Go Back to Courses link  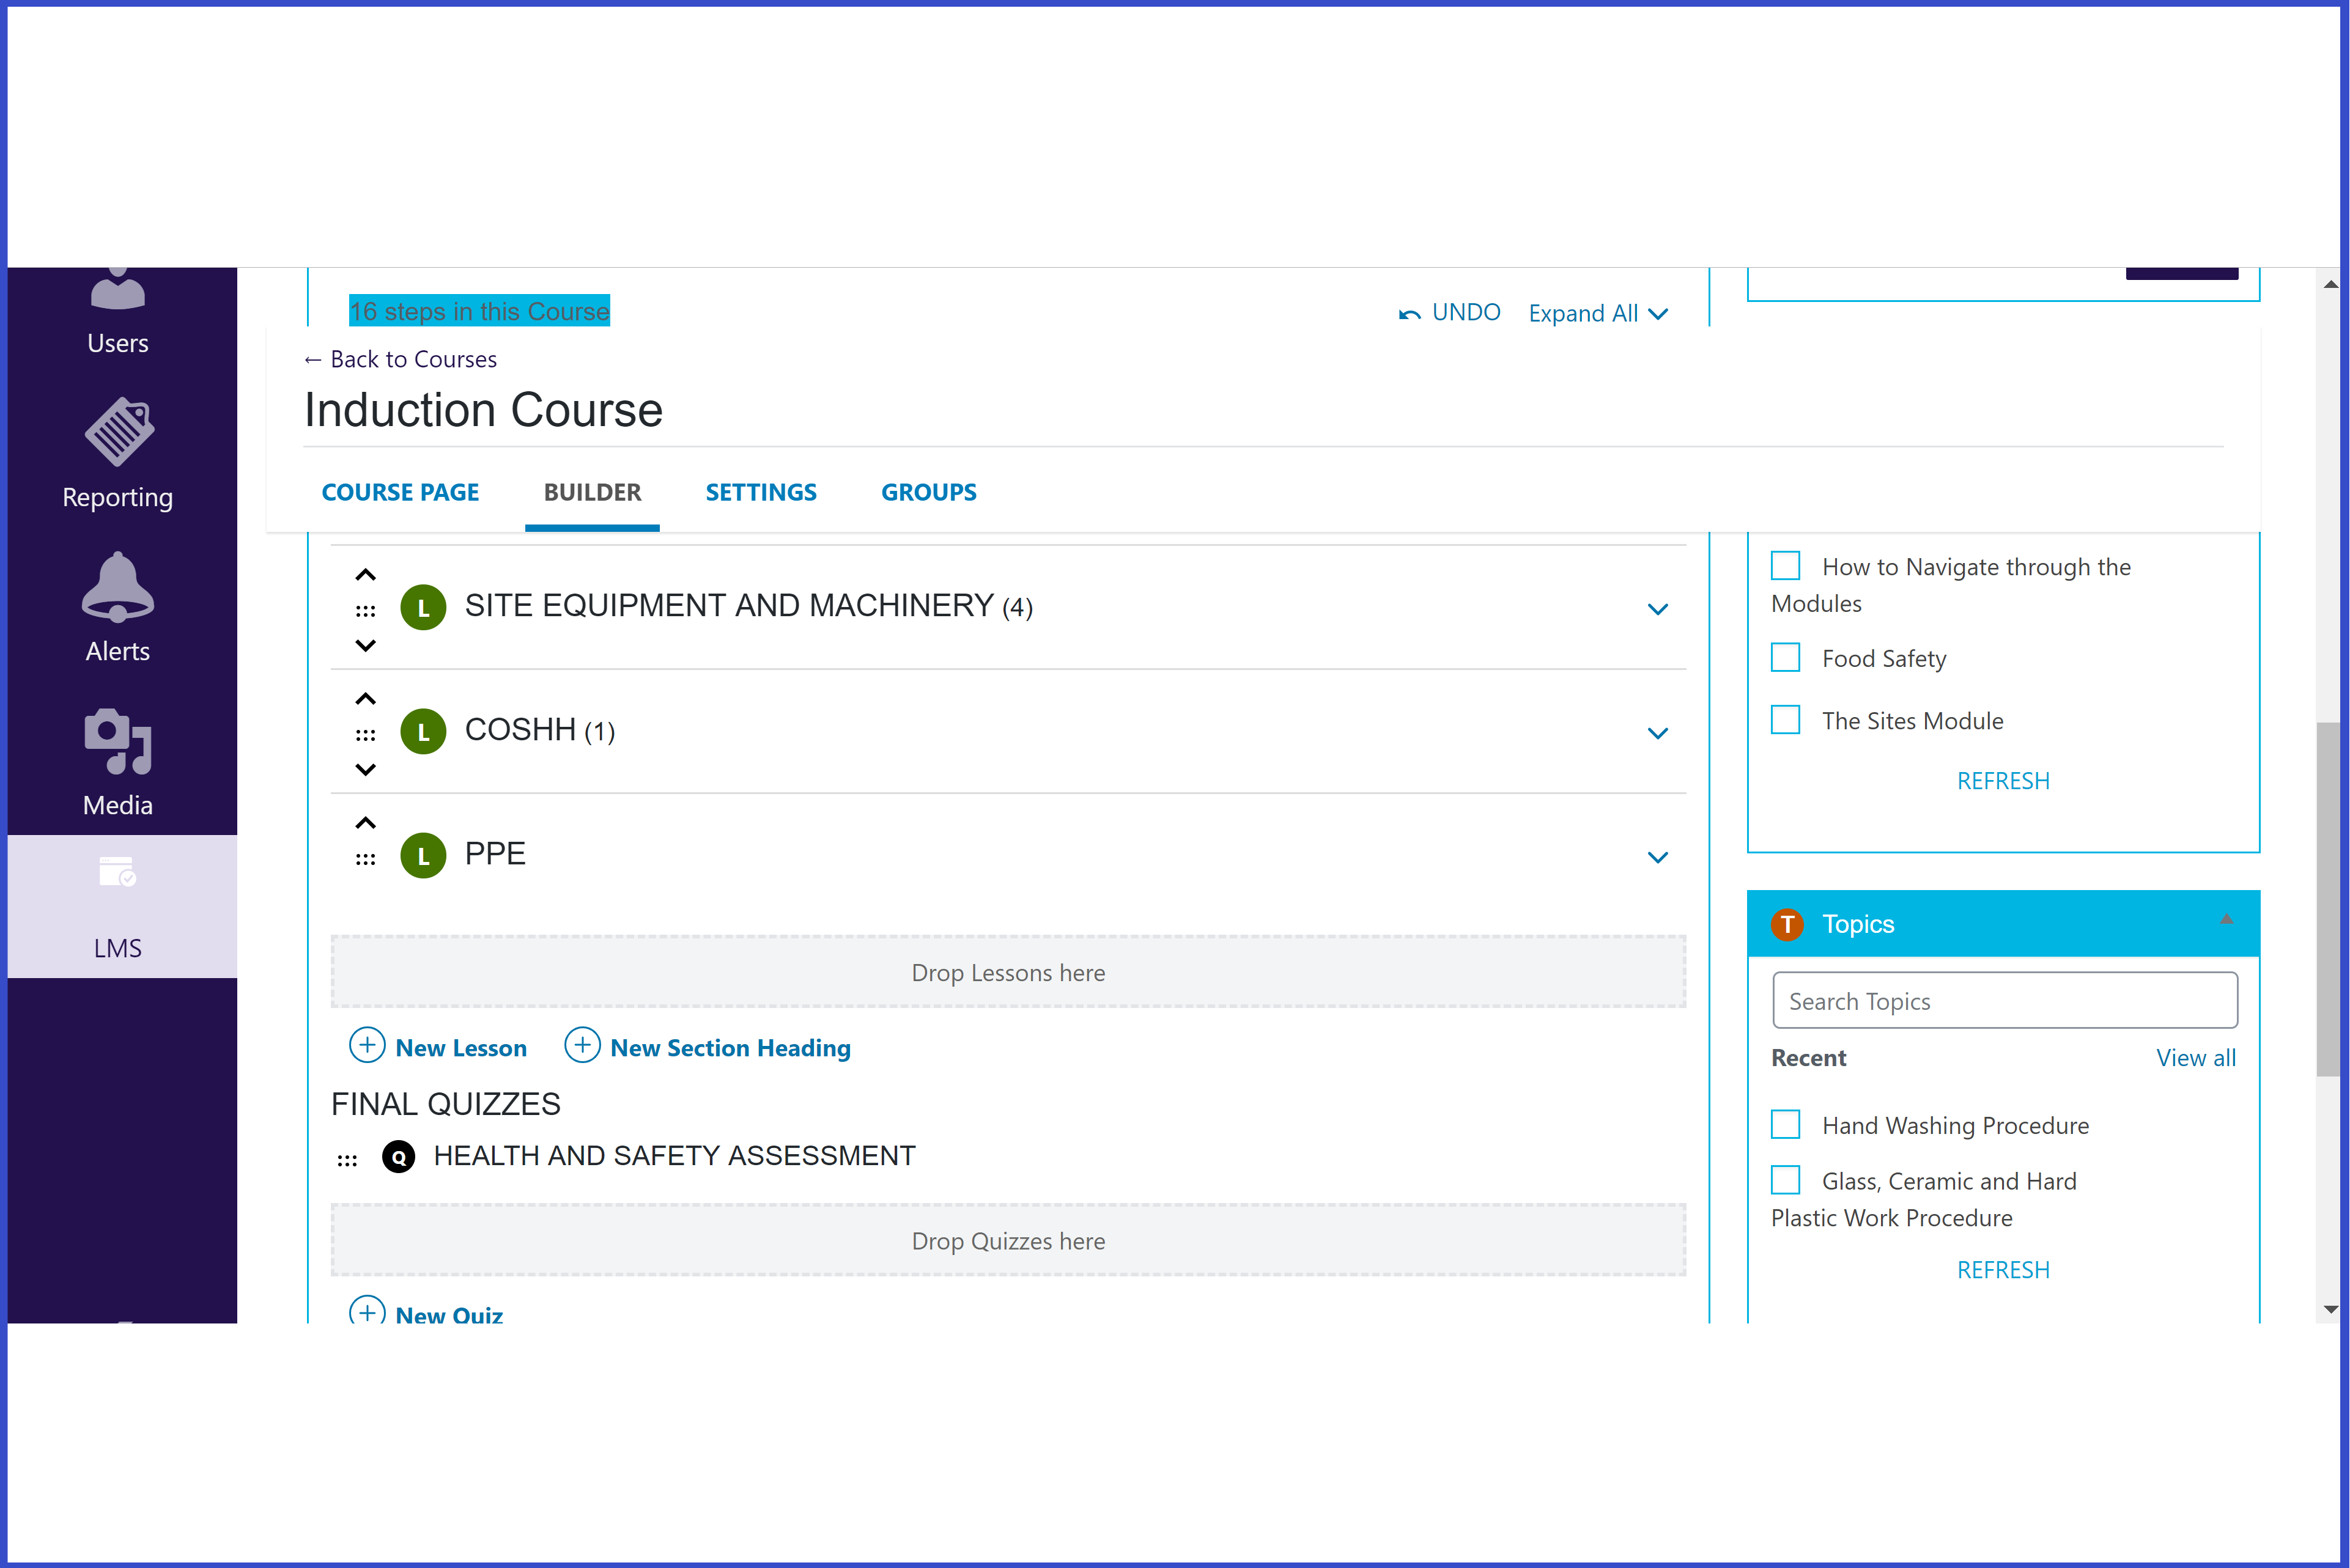click(x=400, y=359)
